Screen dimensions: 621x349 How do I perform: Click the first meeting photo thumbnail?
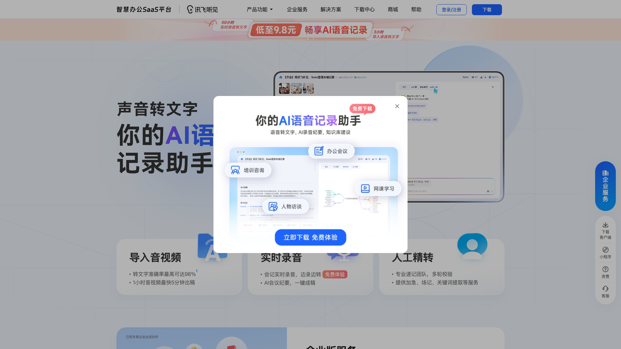click(285, 89)
